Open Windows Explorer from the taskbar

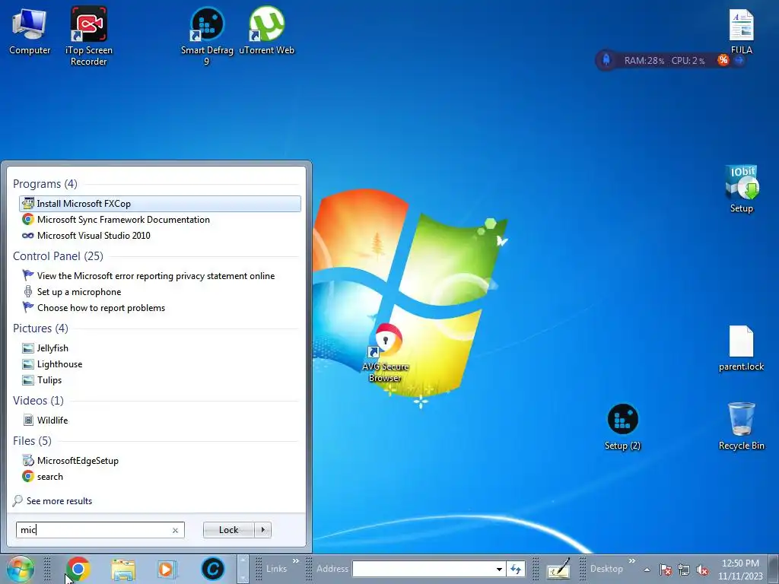[x=123, y=569]
